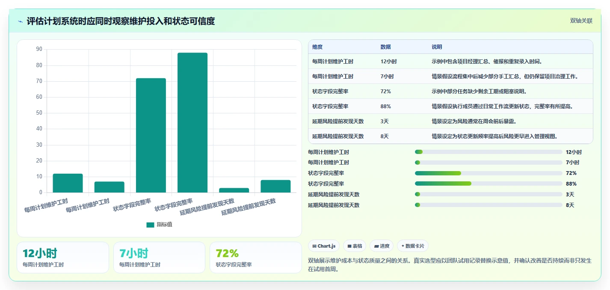This screenshot has height=290, width=610.
Task: Select the 数据卡片 chip
Action: (x=413, y=246)
